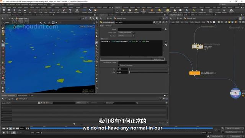
Task: Click the VEX editor expand icon
Action: click(166, 45)
